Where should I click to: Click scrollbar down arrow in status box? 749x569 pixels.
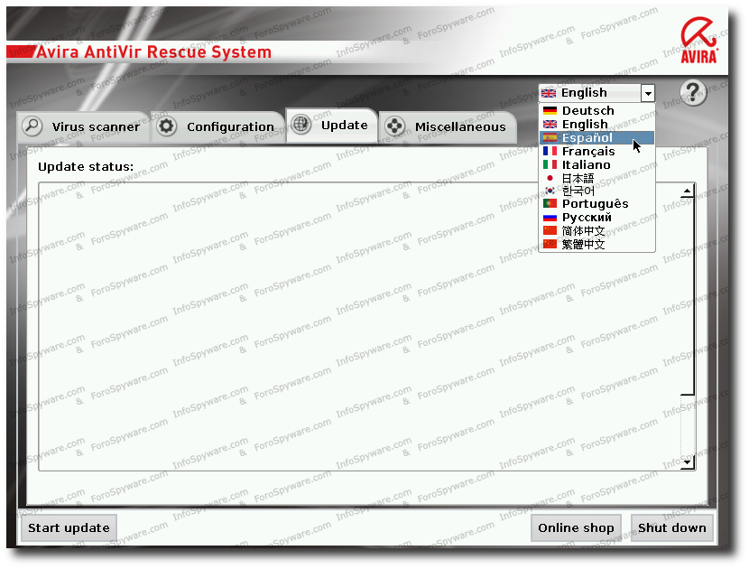point(687,462)
